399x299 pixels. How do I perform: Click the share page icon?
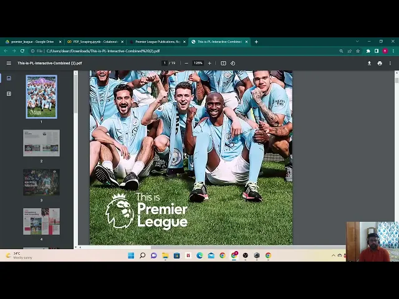[x=350, y=51]
